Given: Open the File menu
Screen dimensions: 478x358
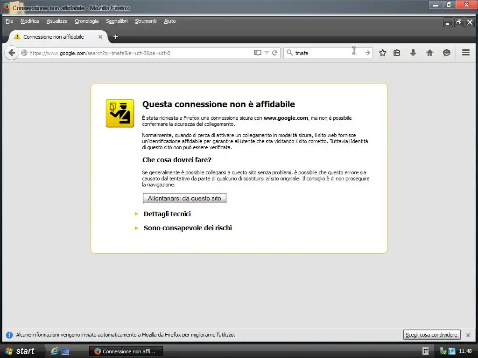Looking at the screenshot, I should 9,21.
